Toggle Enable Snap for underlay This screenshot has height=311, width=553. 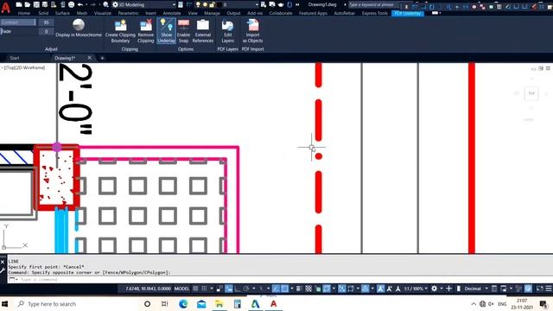(183, 31)
